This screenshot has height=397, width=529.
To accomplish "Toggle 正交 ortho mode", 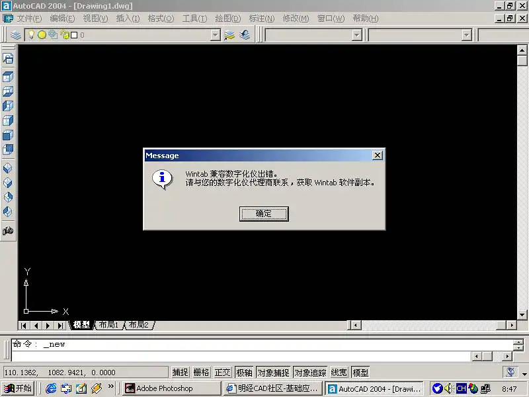I will pos(223,373).
